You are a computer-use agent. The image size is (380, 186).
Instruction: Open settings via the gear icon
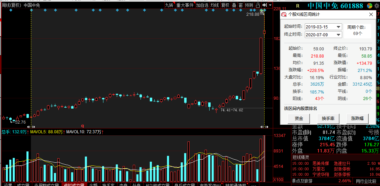click(x=376, y=6)
